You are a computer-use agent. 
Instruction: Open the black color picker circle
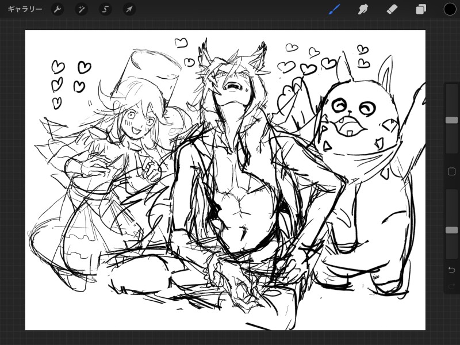450,9
